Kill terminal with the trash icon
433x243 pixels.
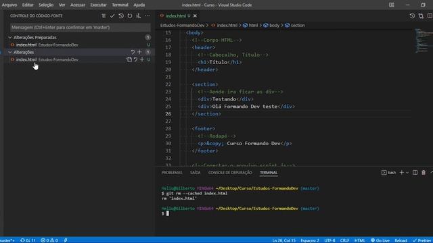click(x=424, y=173)
